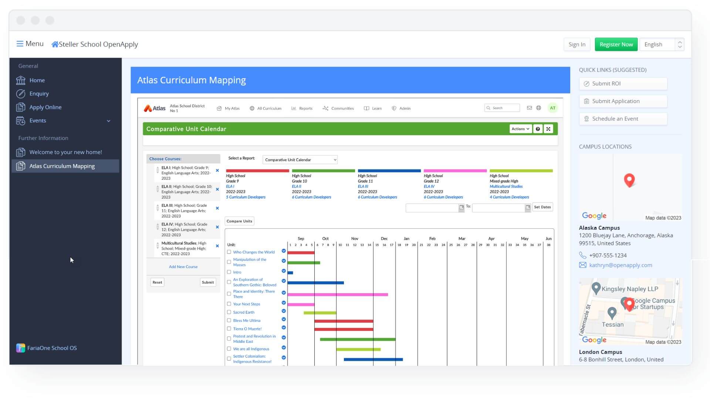Check the Who Changes the World unit
The image size is (710, 399).
[x=229, y=252]
